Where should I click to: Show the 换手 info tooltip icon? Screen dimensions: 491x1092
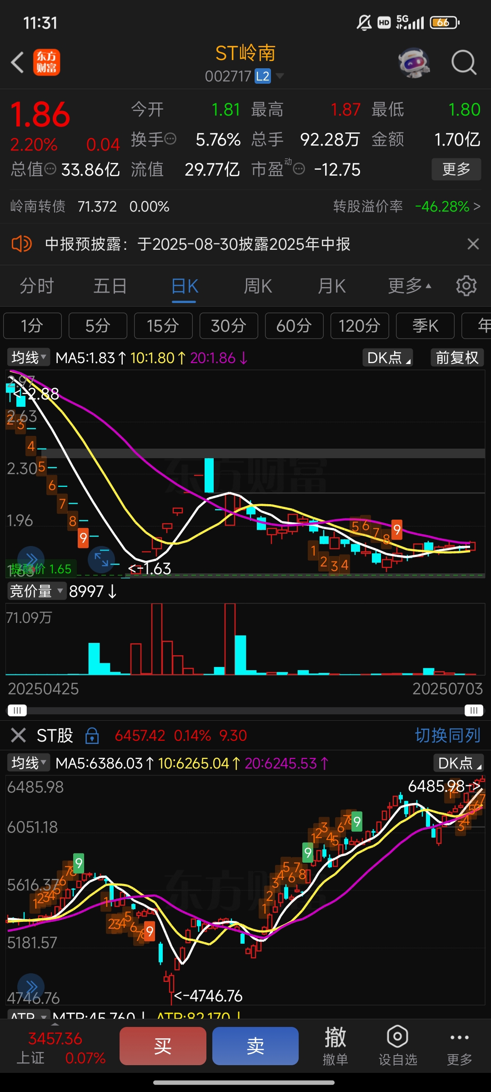pyautogui.click(x=170, y=139)
